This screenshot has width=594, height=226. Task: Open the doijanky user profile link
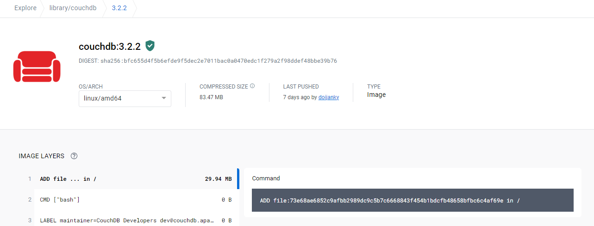pyautogui.click(x=329, y=97)
